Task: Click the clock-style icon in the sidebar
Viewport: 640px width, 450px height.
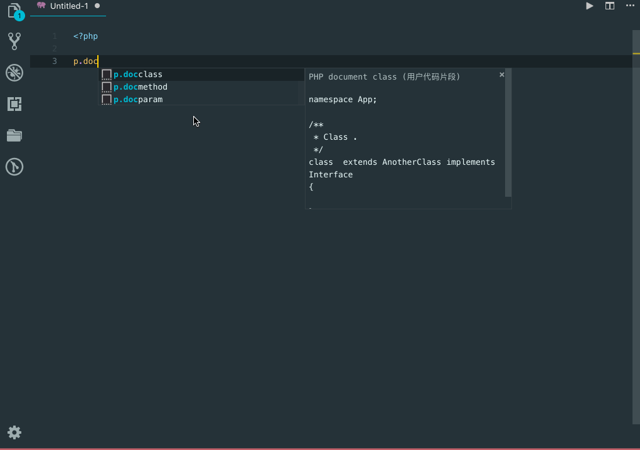Action: point(14,167)
